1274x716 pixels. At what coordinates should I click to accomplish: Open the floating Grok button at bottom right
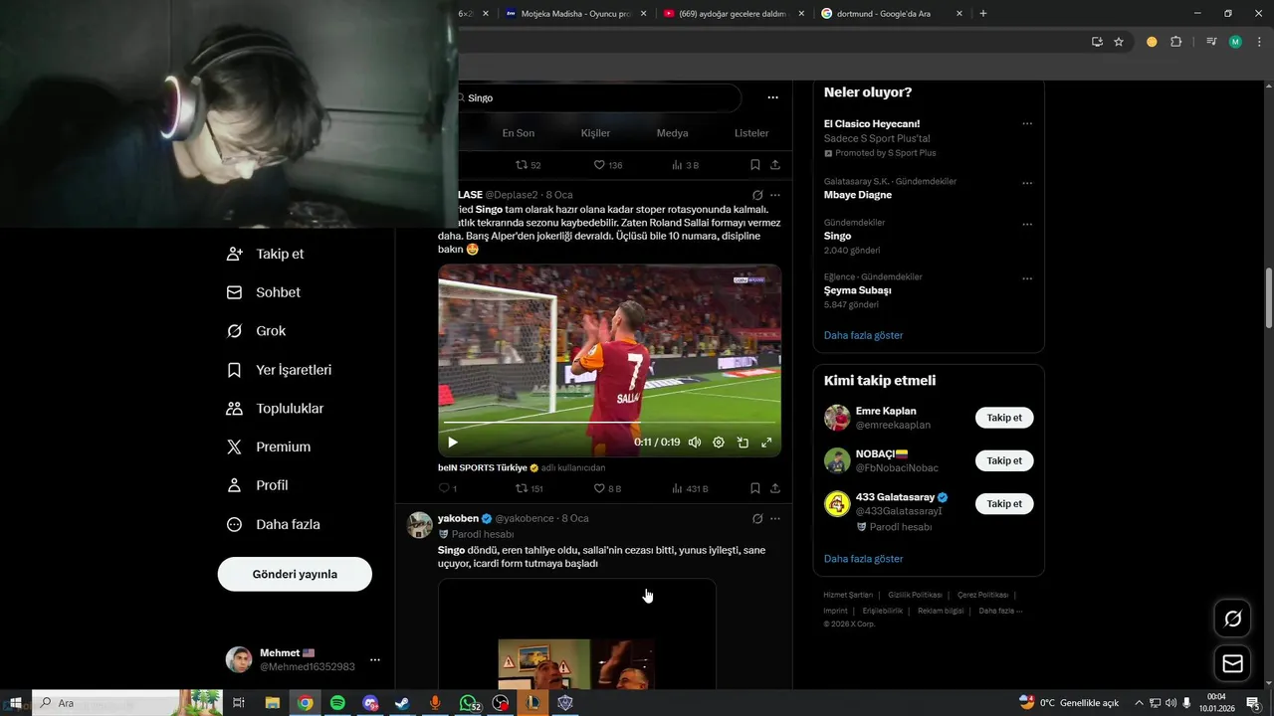pyautogui.click(x=1232, y=619)
